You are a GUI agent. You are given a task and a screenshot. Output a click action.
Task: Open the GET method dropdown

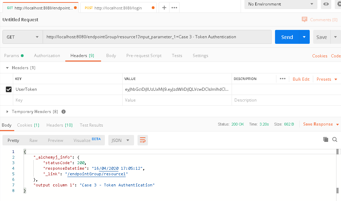tap(23, 37)
